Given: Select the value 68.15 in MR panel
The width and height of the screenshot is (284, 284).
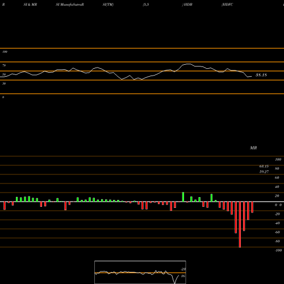Looking at the screenshot, I should 264,166.
